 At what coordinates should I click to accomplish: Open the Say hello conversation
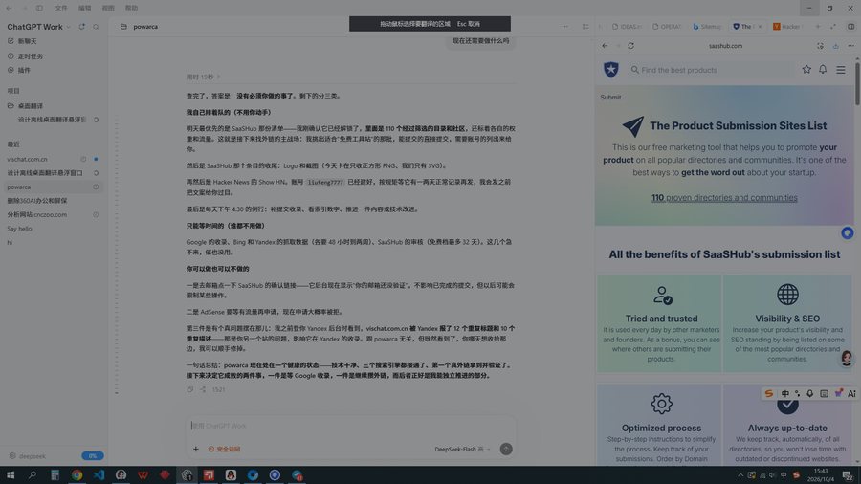pyautogui.click(x=54, y=229)
